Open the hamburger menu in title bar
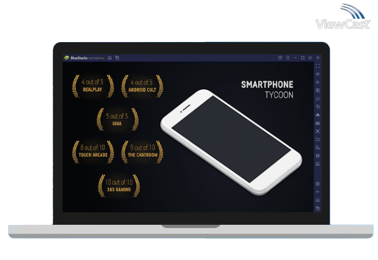This screenshot has height=260, width=378. tap(288, 58)
